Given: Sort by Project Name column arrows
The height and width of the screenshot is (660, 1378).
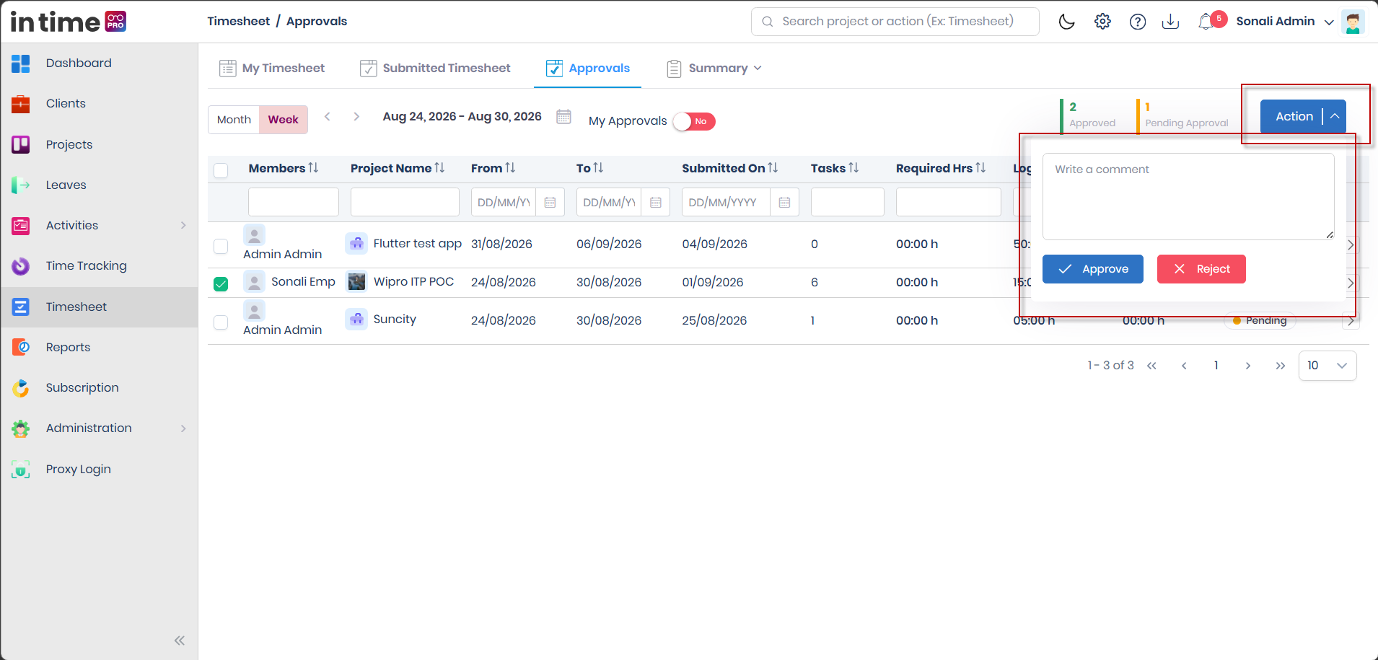Looking at the screenshot, I should (439, 167).
